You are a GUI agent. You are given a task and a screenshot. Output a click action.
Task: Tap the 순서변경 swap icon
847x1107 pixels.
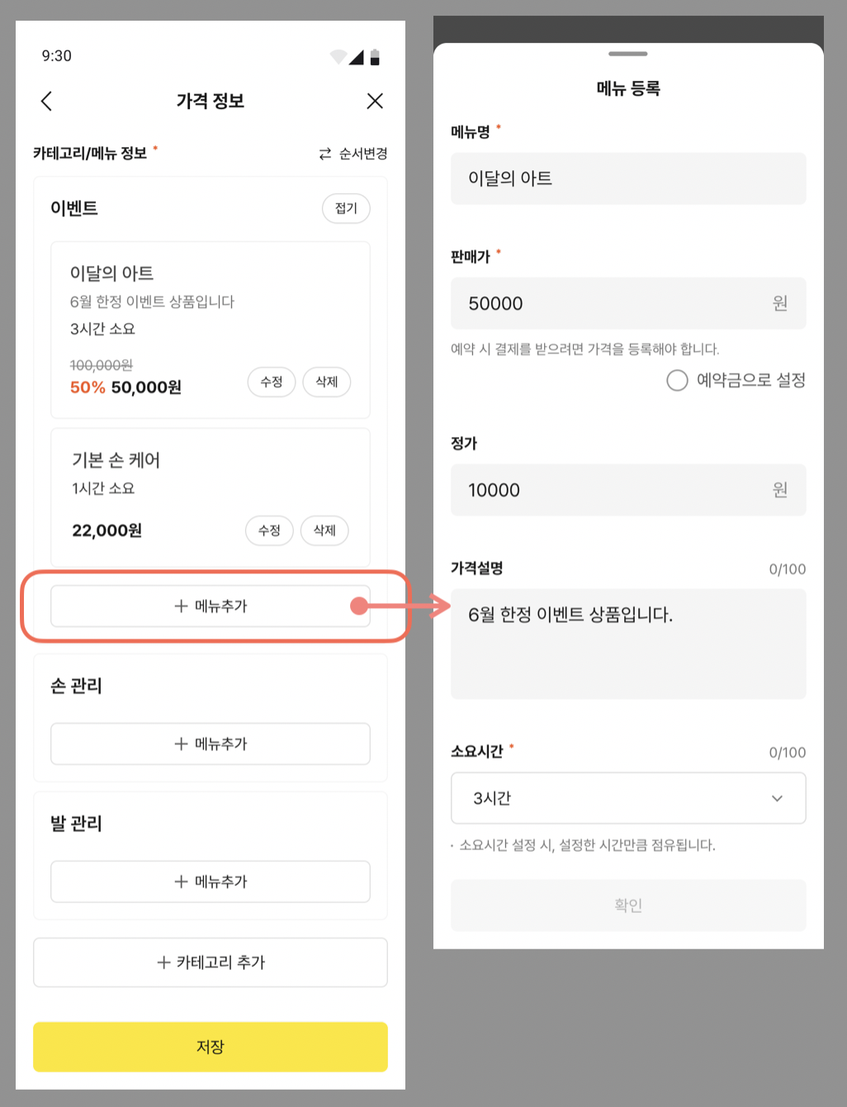[x=325, y=154]
